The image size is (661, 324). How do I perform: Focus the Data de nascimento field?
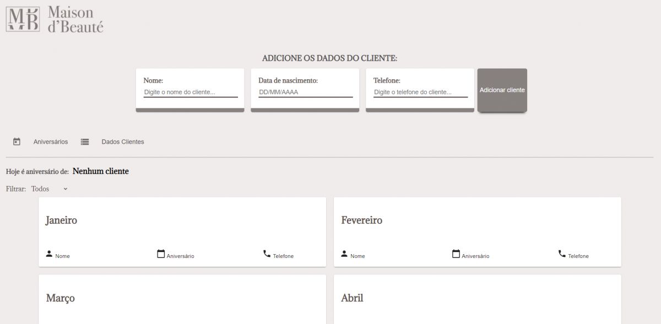click(306, 92)
